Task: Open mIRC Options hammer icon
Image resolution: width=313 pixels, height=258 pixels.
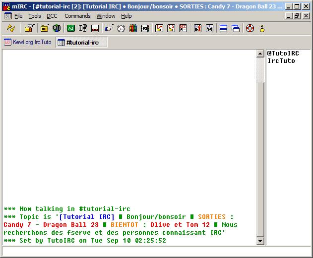Action: pyautogui.click(x=29, y=28)
